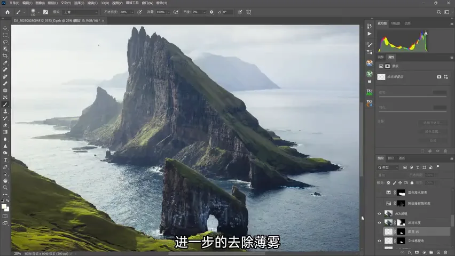Open the TK8 Multi-Mask panel icon
The image size is (455, 256).
(x=370, y=92)
